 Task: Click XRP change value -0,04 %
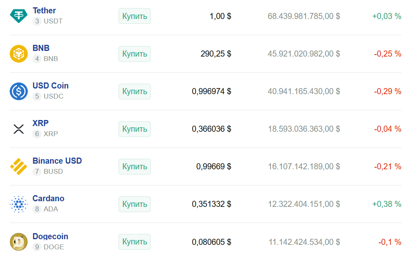387,129
